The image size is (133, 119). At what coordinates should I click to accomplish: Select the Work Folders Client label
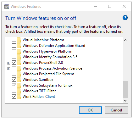(39, 97)
